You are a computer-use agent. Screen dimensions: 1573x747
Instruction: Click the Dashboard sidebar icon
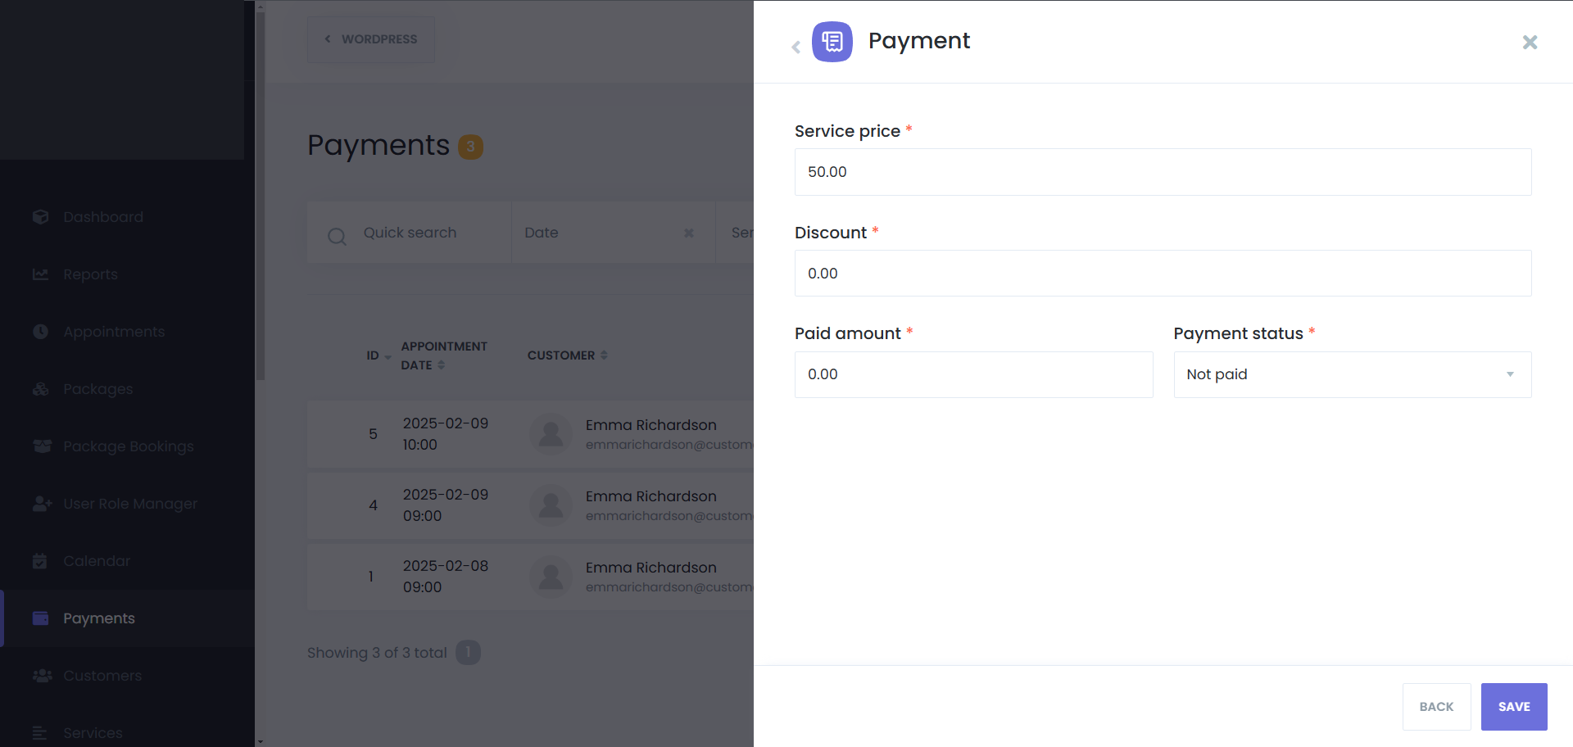(41, 217)
